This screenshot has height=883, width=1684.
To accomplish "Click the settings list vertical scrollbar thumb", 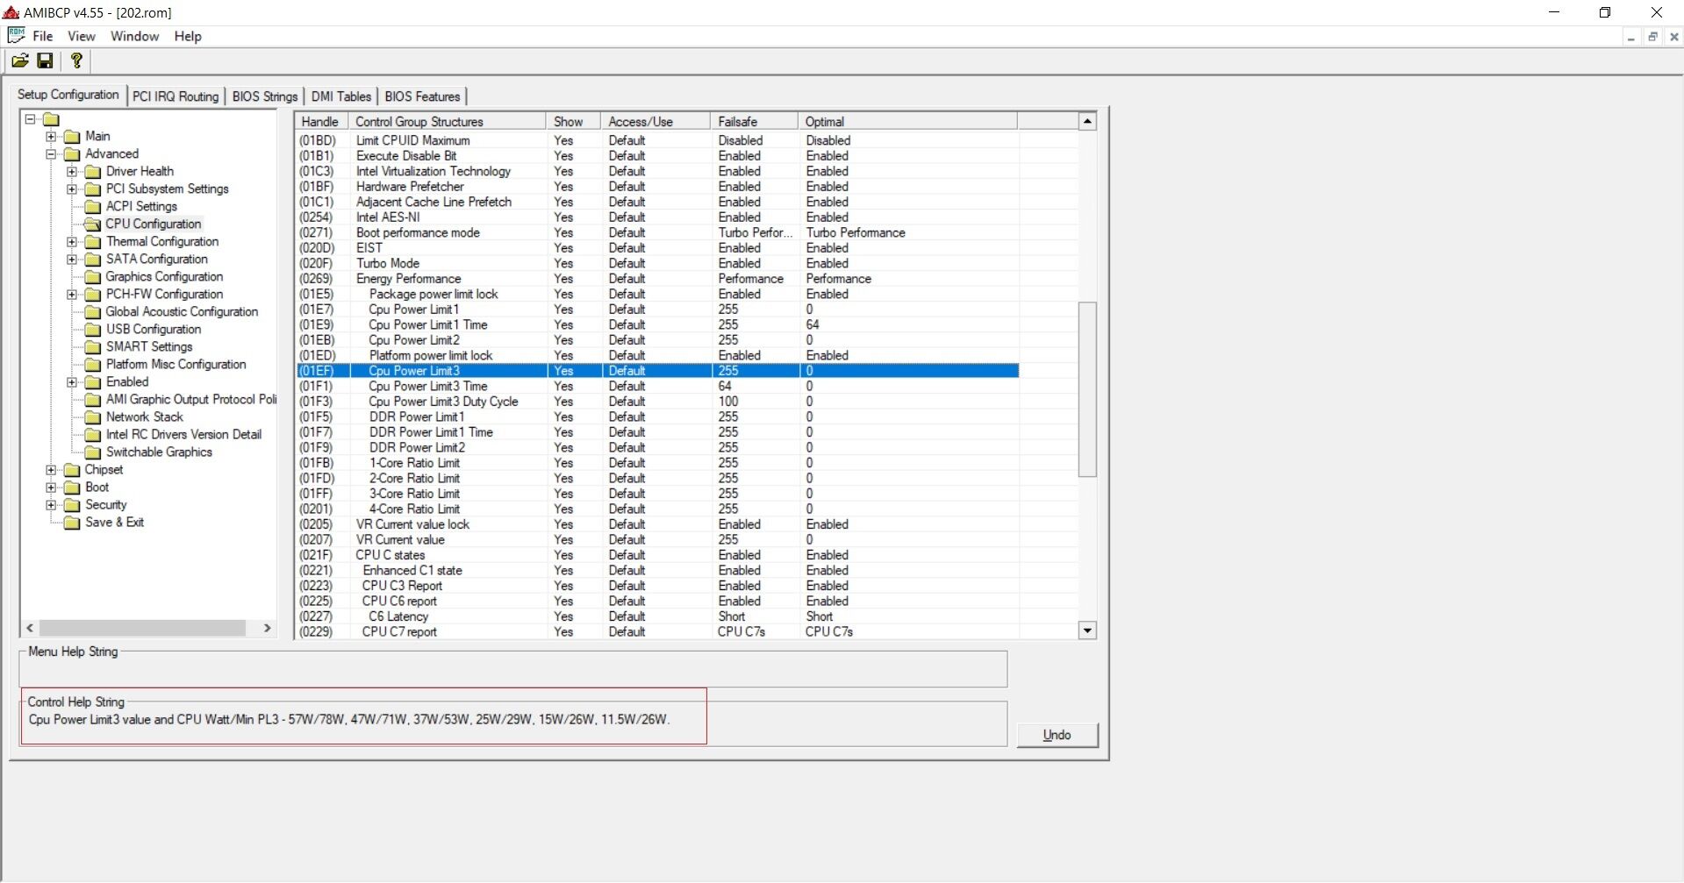I will (x=1087, y=389).
